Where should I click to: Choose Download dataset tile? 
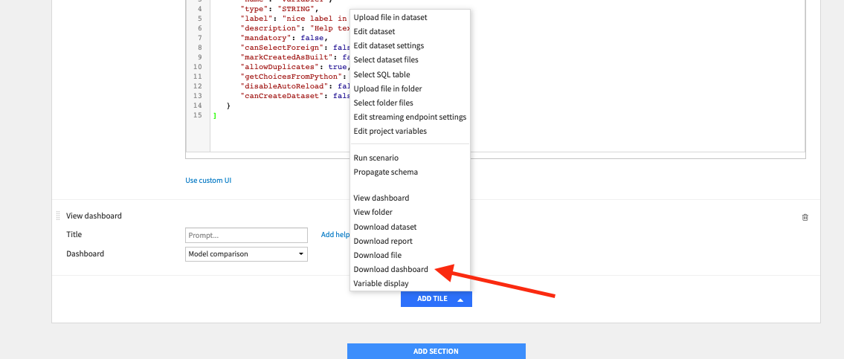[x=385, y=227]
